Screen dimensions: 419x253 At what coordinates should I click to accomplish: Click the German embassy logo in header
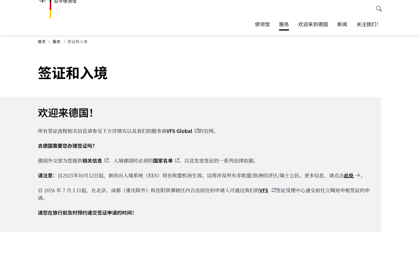click(x=57, y=8)
